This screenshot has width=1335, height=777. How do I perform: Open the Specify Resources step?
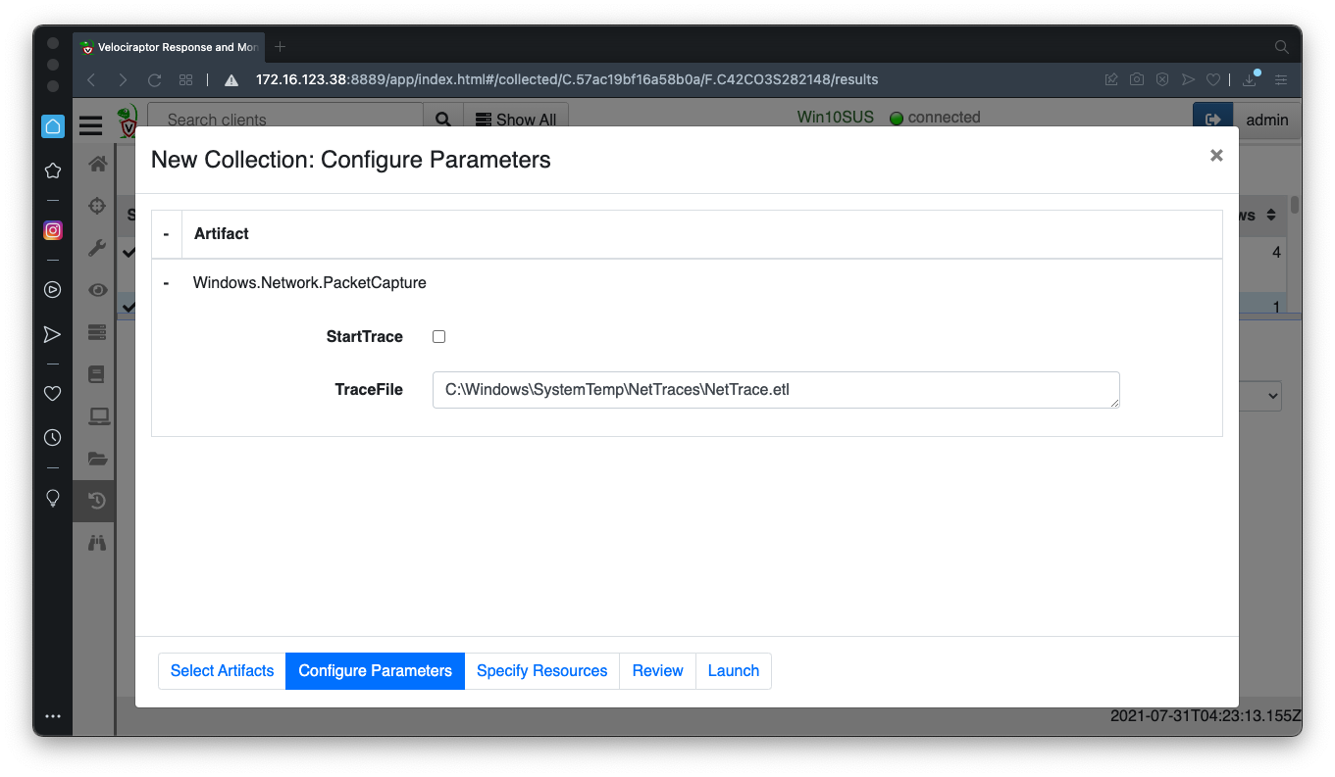click(x=541, y=671)
